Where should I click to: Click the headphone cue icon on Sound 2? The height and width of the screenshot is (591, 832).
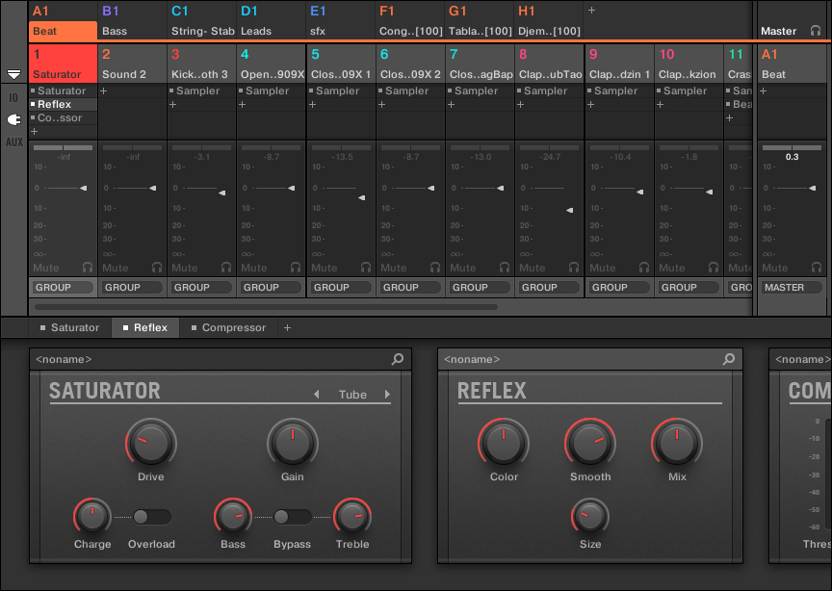point(157,268)
